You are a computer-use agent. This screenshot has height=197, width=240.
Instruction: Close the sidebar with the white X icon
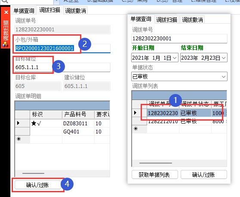click(x=6, y=12)
